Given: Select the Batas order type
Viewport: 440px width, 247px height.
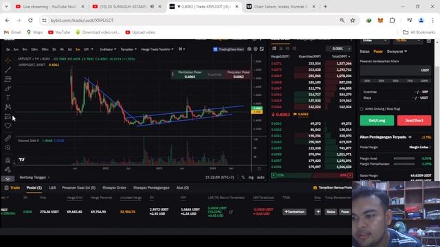Looking at the screenshot, I should pyautogui.click(x=364, y=51).
